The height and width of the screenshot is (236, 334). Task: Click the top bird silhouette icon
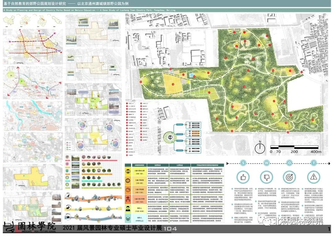pyautogui.click(x=68, y=196)
